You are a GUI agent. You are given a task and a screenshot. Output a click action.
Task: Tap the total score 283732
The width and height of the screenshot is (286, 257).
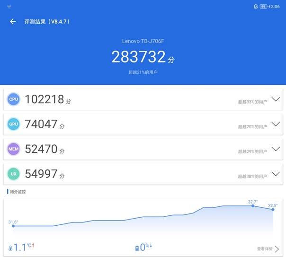139,57
